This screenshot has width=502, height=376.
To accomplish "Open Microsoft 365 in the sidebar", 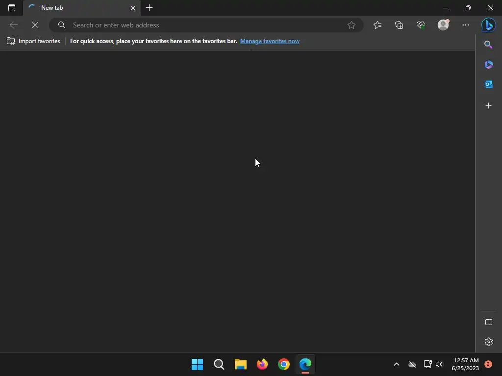I will pyautogui.click(x=488, y=64).
